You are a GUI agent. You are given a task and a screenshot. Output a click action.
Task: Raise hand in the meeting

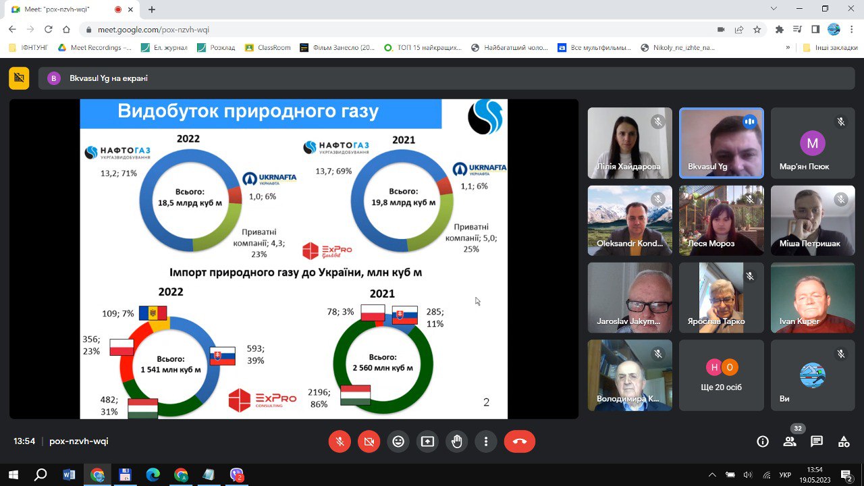[x=457, y=441]
